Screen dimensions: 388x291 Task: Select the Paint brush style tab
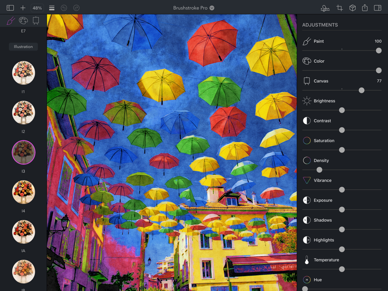coord(10,20)
